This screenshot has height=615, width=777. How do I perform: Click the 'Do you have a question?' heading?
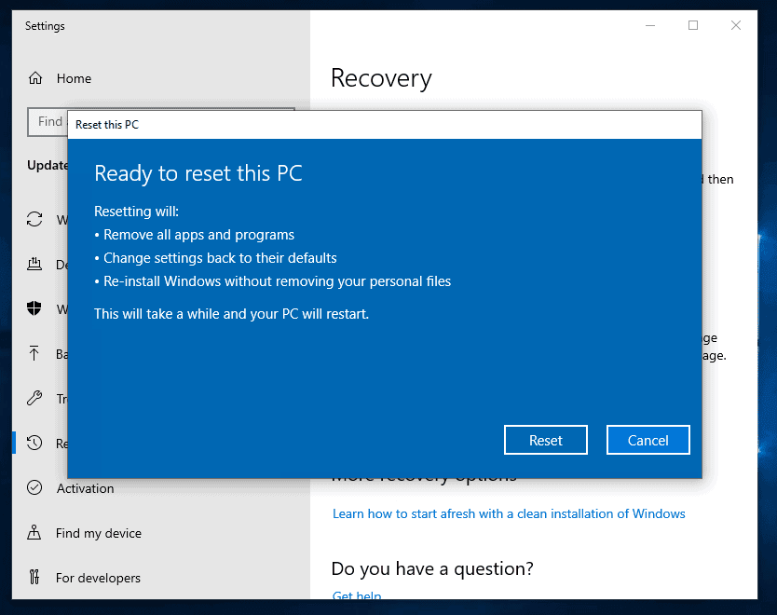pos(432,569)
